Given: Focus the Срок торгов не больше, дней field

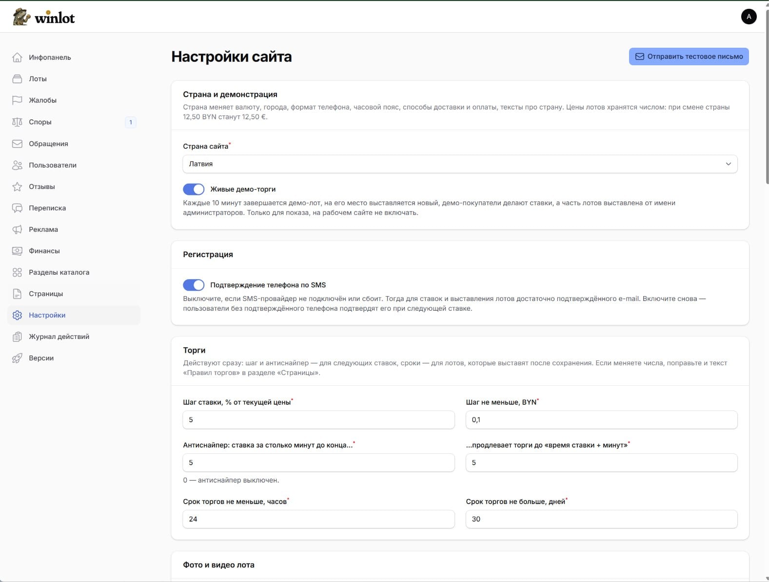Looking at the screenshot, I should [601, 519].
